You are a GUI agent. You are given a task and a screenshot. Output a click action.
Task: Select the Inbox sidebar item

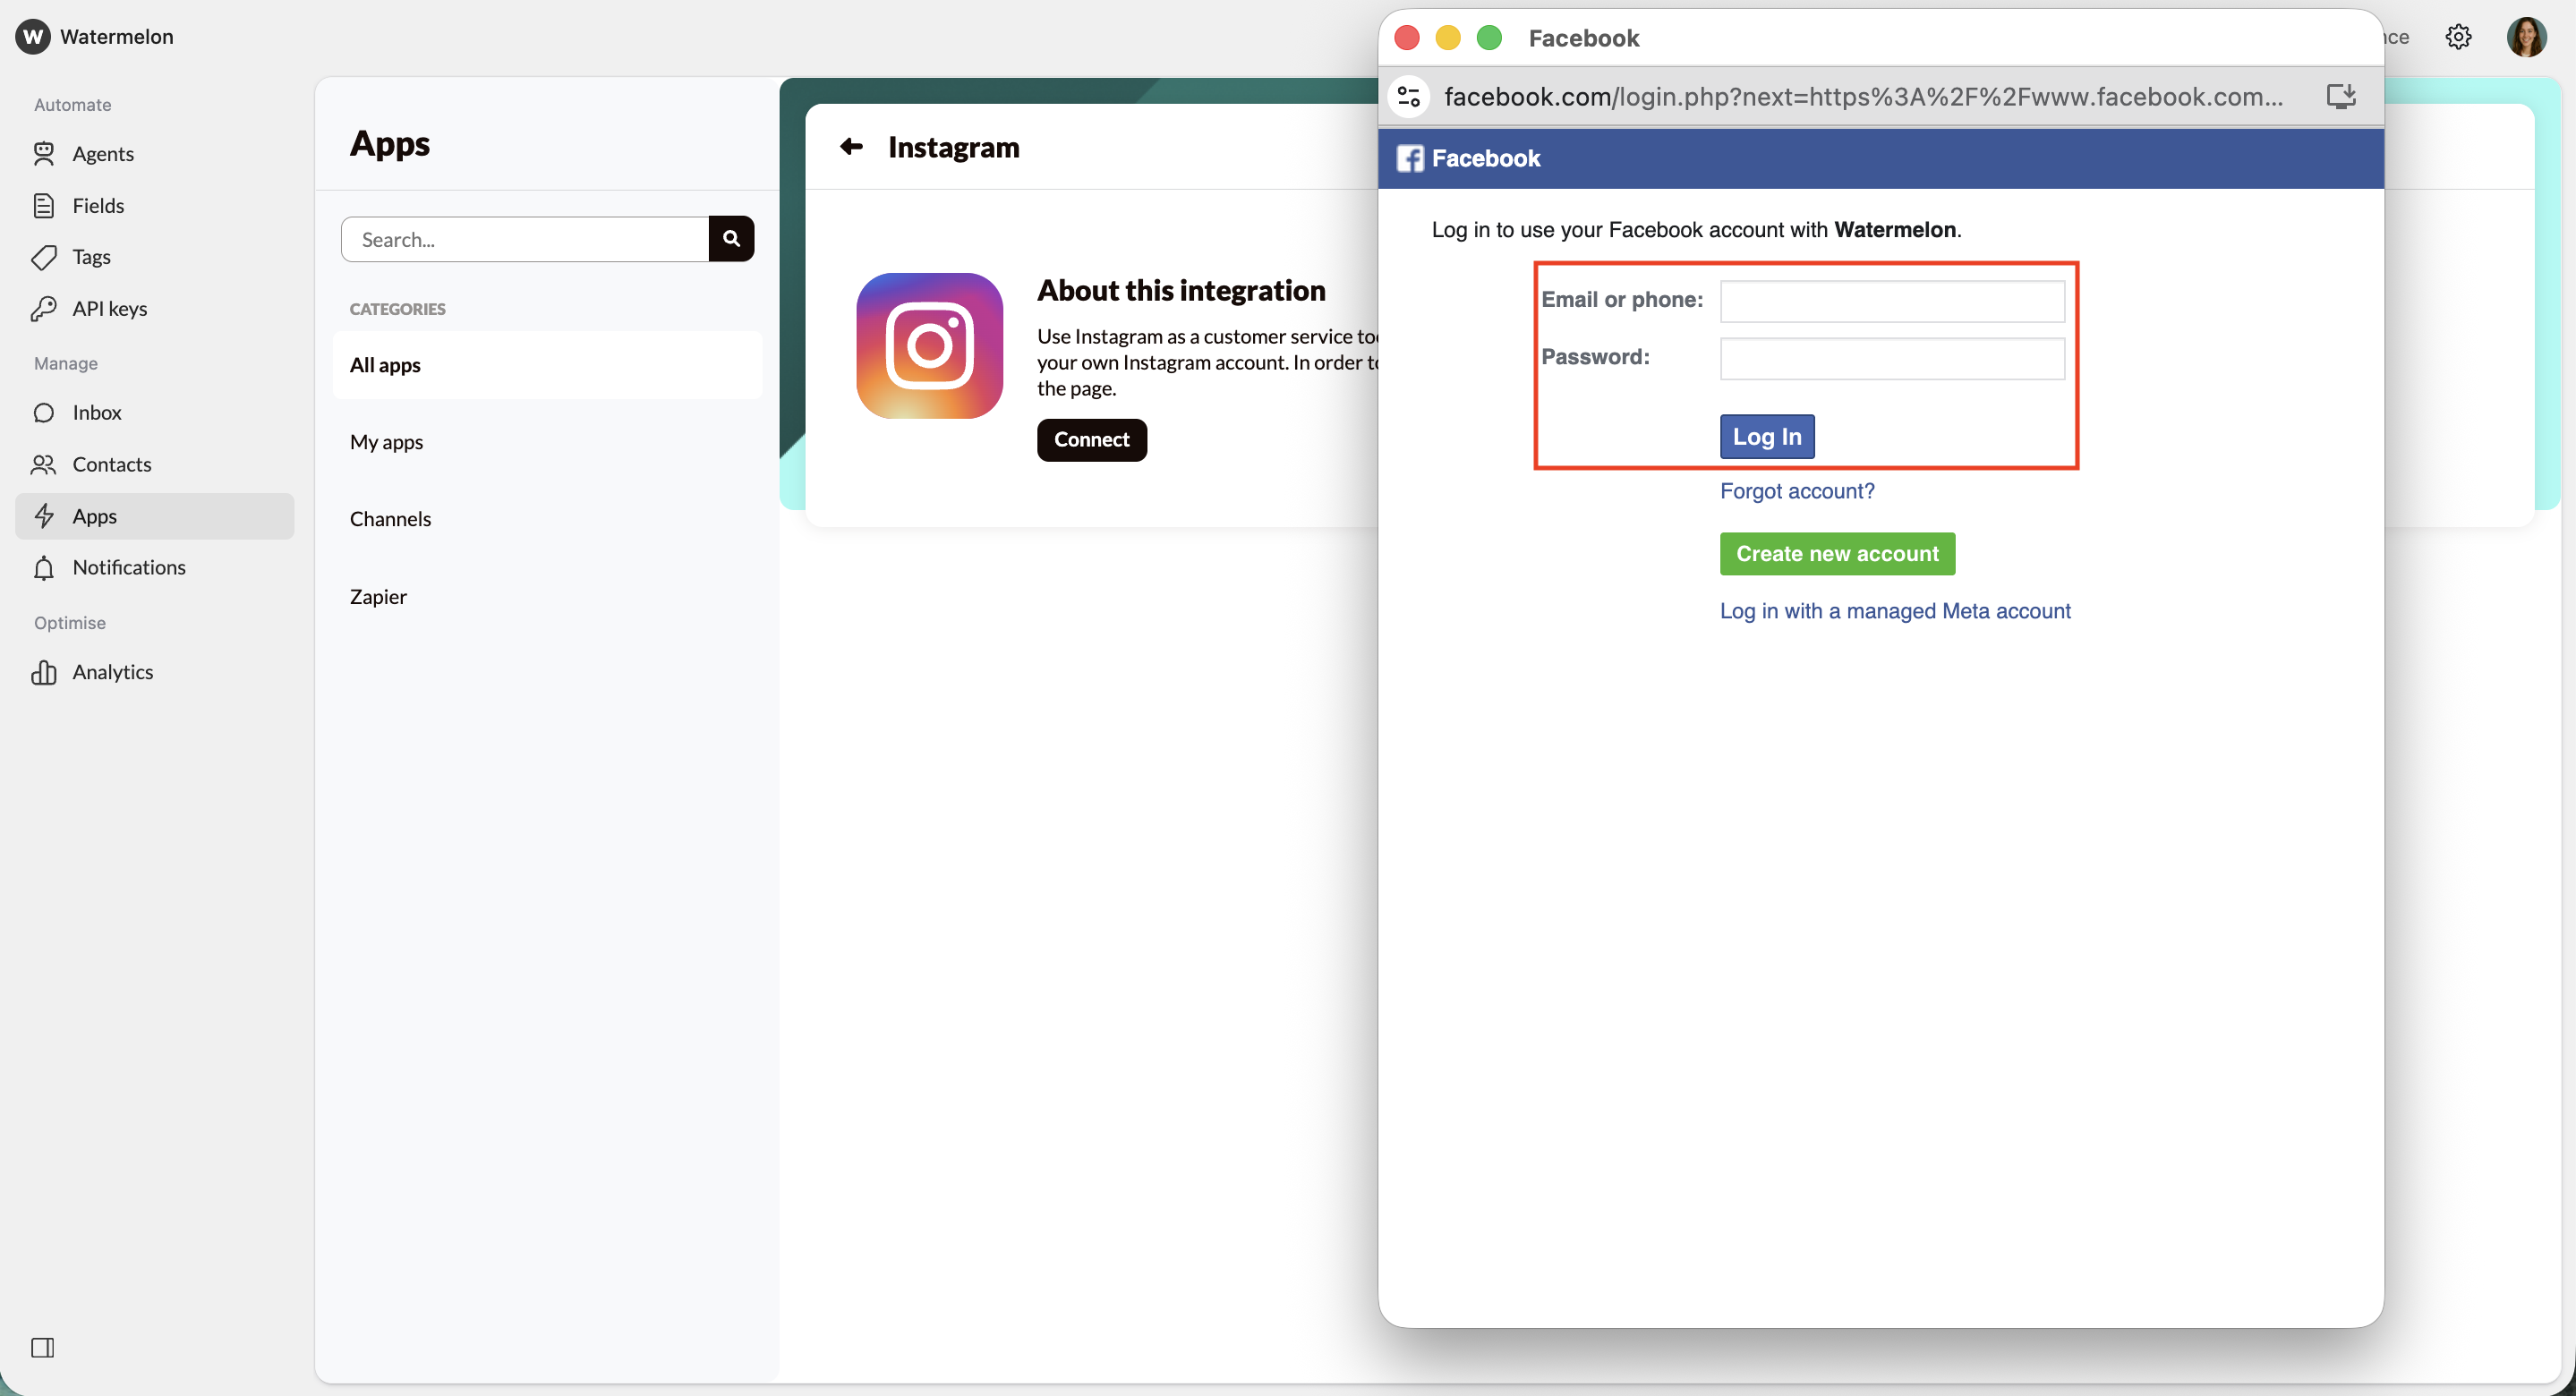[x=96, y=412]
